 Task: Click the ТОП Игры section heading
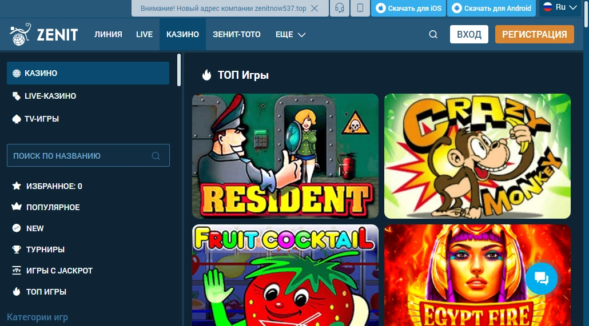coord(243,75)
